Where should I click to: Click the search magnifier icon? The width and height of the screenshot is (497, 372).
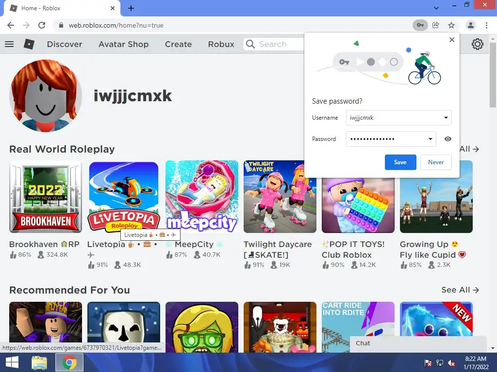250,44
